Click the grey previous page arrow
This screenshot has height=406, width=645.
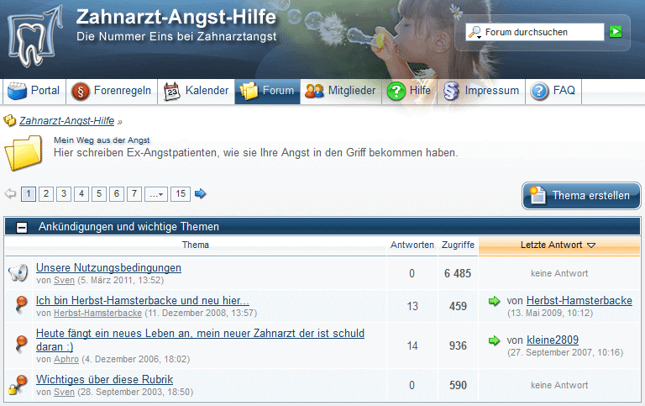pyautogui.click(x=11, y=194)
